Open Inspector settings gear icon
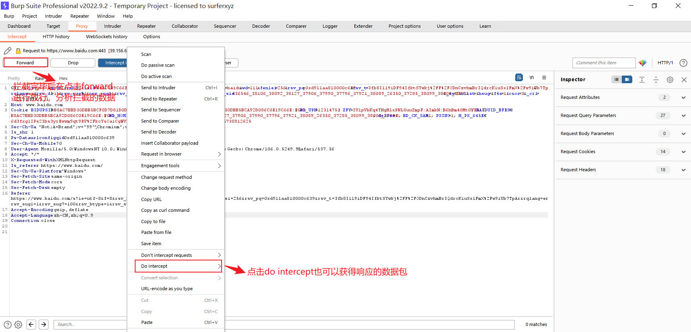Viewport: 691px width, 332px height. tap(670, 80)
